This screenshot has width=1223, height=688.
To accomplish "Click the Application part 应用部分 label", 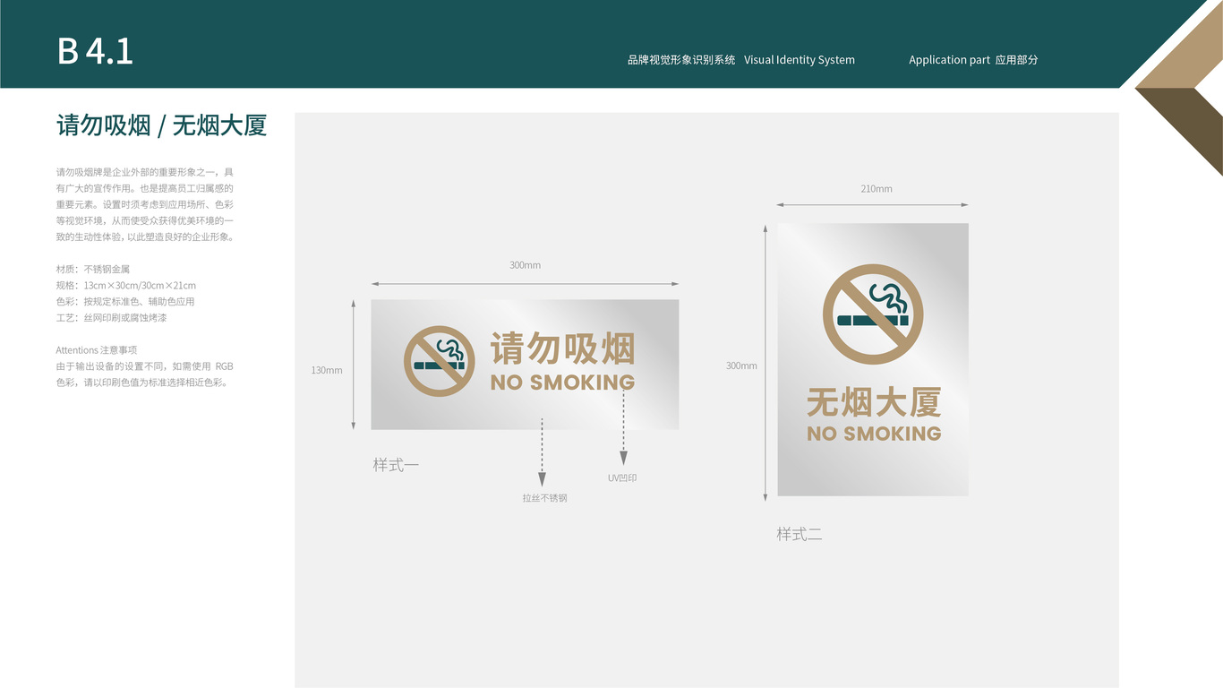I will point(973,60).
